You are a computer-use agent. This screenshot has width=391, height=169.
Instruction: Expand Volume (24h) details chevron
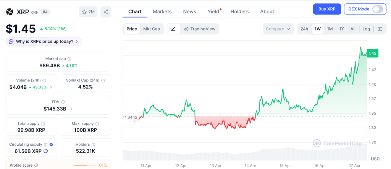pyautogui.click(x=52, y=87)
